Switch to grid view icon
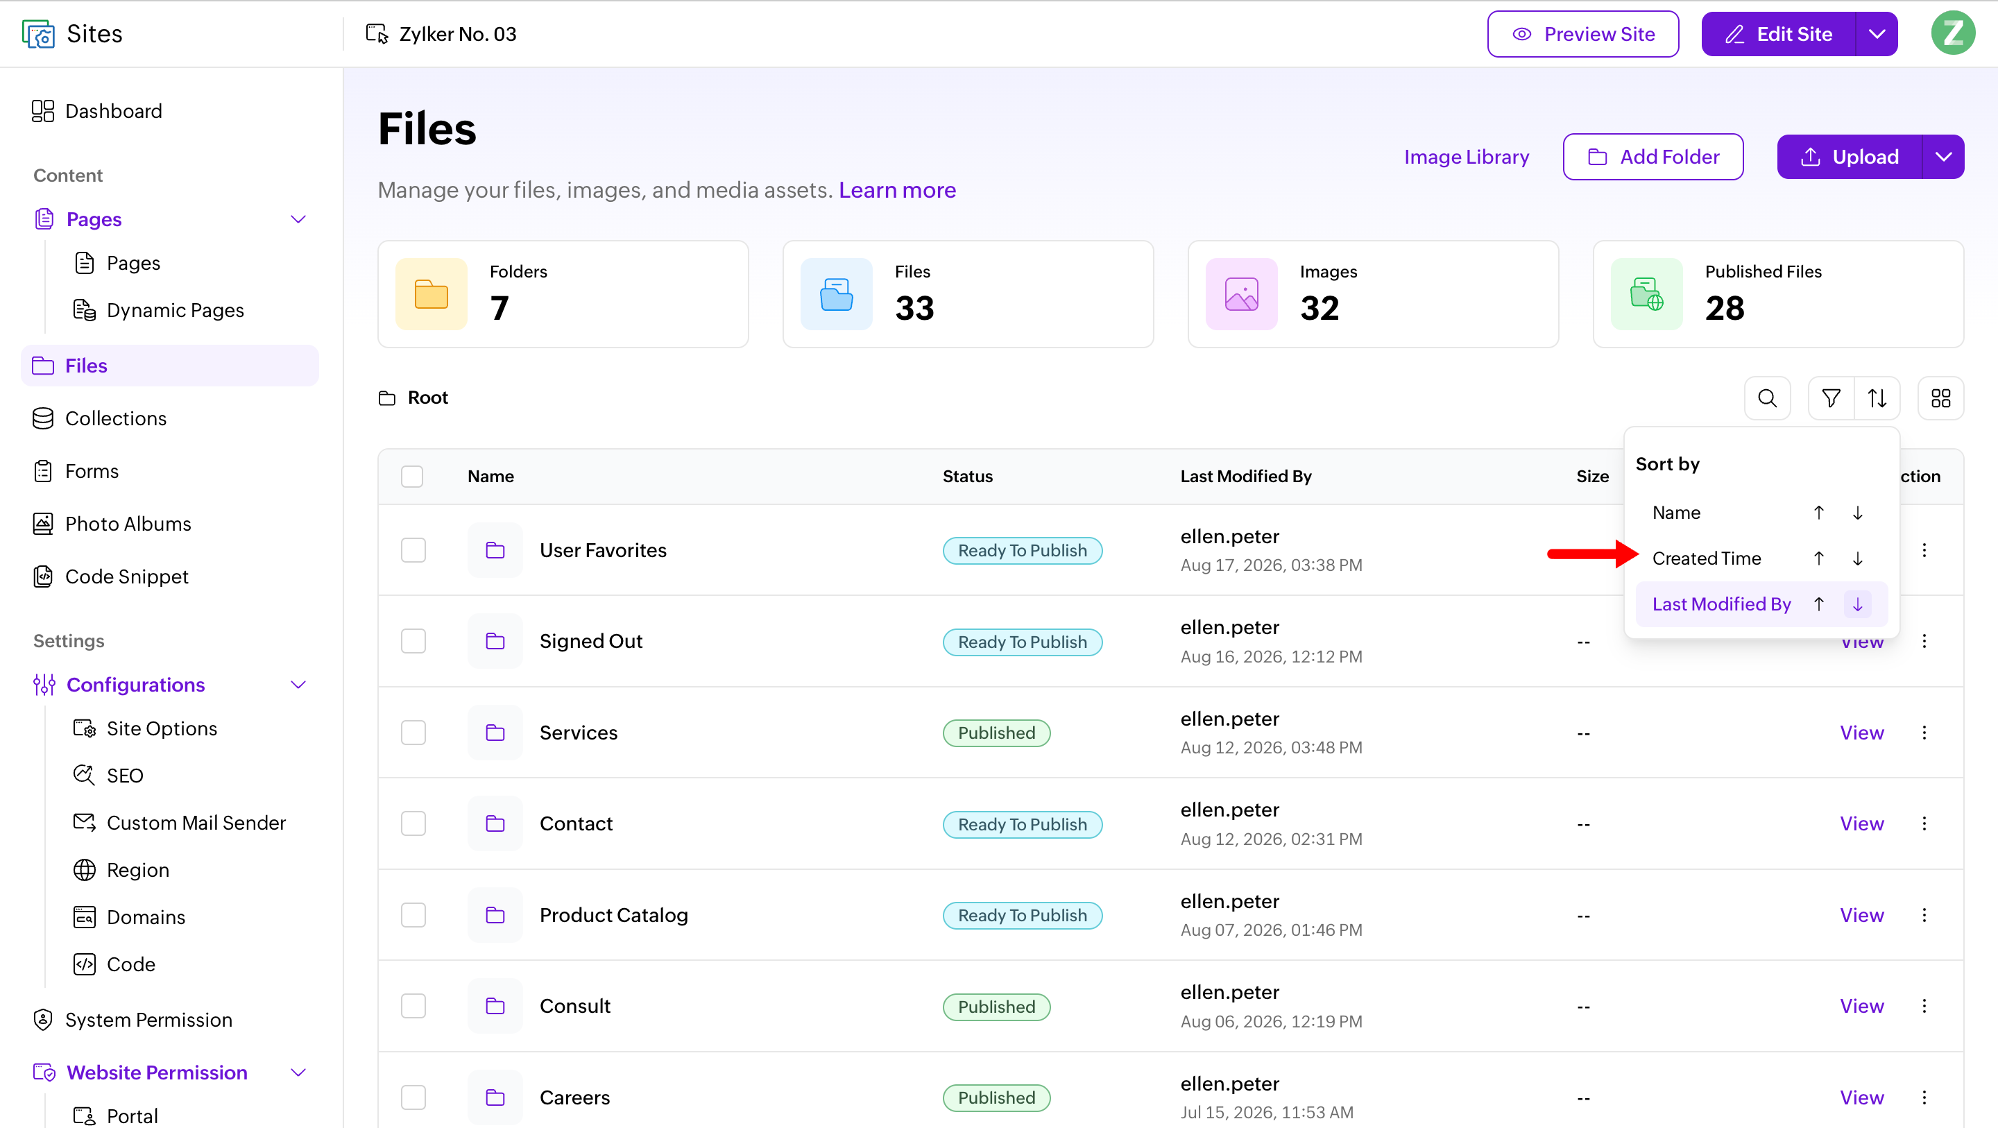This screenshot has height=1128, width=1998. tap(1940, 398)
